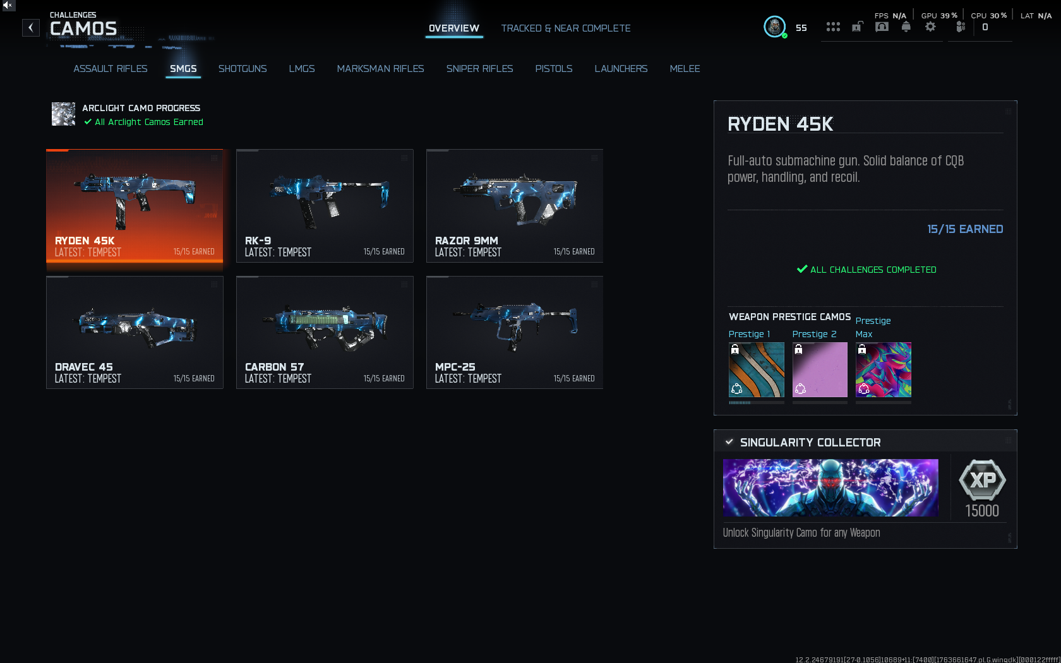1061x663 pixels.
Task: Open the Singularity Collector banner image
Action: point(830,487)
